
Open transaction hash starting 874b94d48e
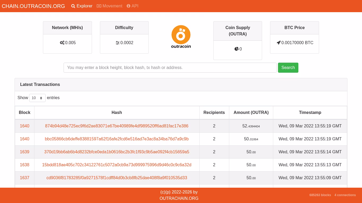click(x=117, y=126)
